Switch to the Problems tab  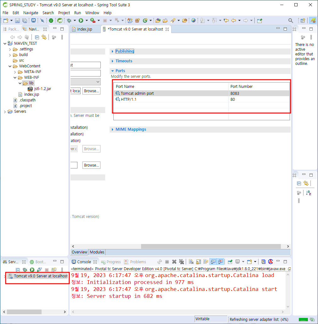(x=135, y=262)
